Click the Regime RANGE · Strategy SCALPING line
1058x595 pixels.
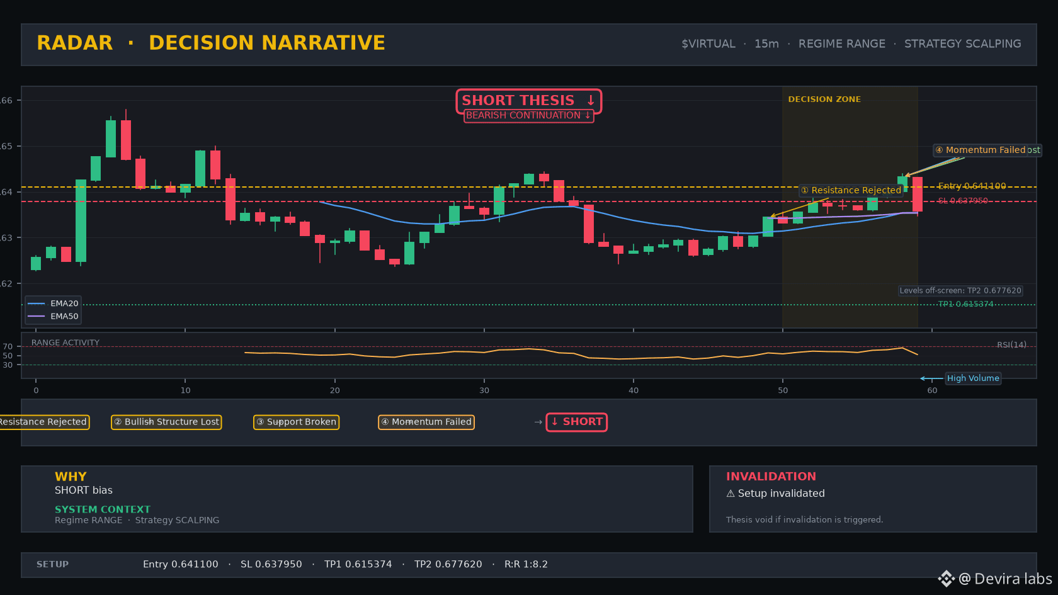coord(137,520)
